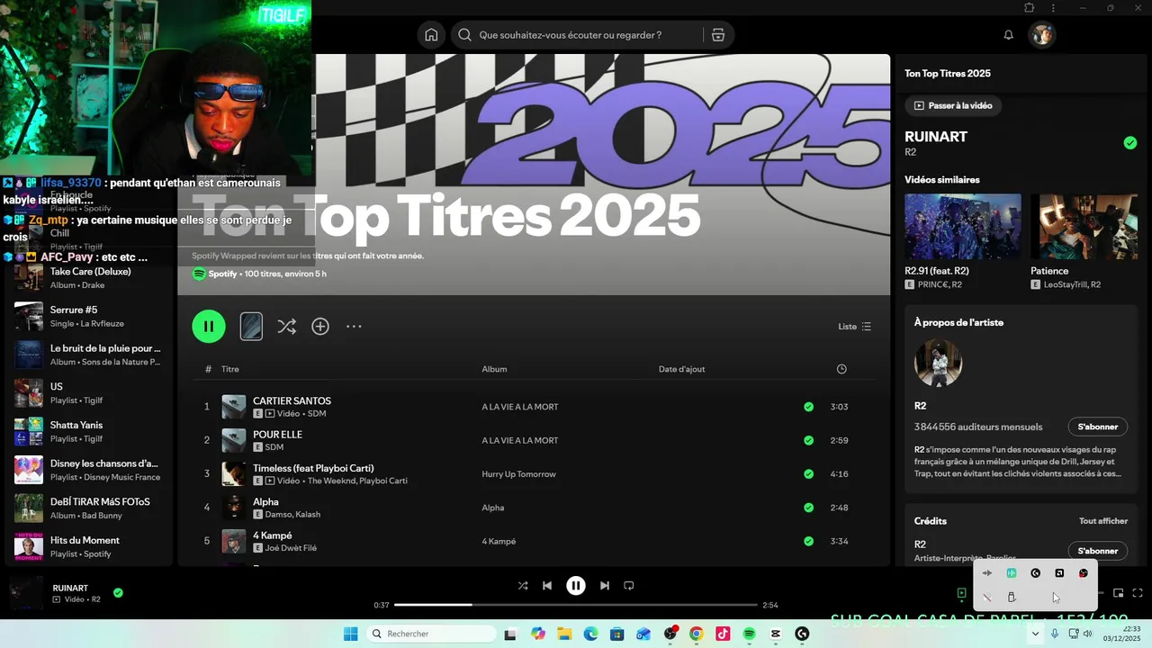Add playlist to library with plus icon

coord(320,327)
